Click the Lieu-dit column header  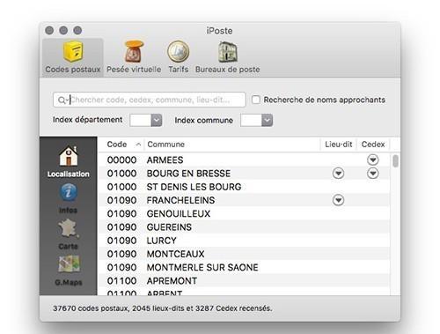pyautogui.click(x=338, y=145)
